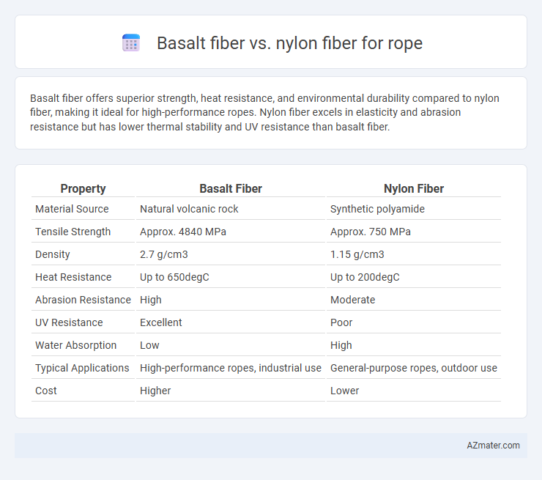The width and height of the screenshot is (542, 480).
Task: Click 'High-performance ropes, industrial use' cell
Action: (x=231, y=368)
